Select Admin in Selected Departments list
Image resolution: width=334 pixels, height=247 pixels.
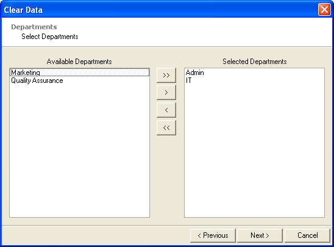point(254,73)
